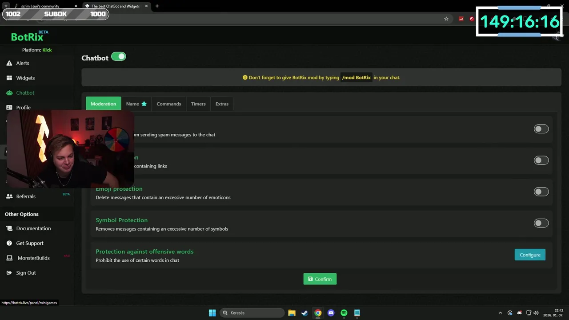Bookmark this page with the star icon

446,19
